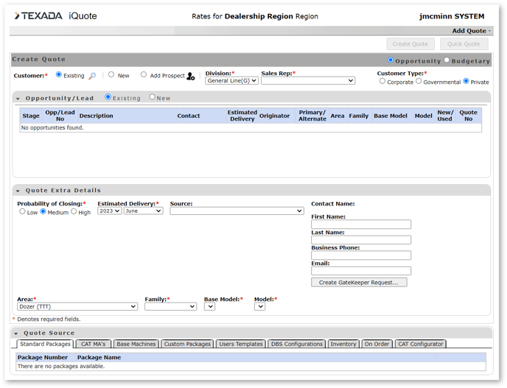The width and height of the screenshot is (507, 388).
Task: Open the estimated delivery month dropdown
Action: pyautogui.click(x=143, y=211)
